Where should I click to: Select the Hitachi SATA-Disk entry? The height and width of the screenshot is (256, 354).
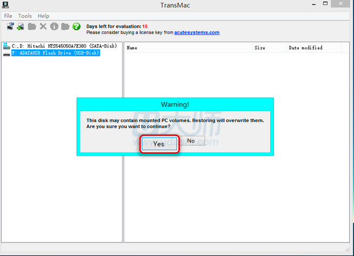pos(64,46)
